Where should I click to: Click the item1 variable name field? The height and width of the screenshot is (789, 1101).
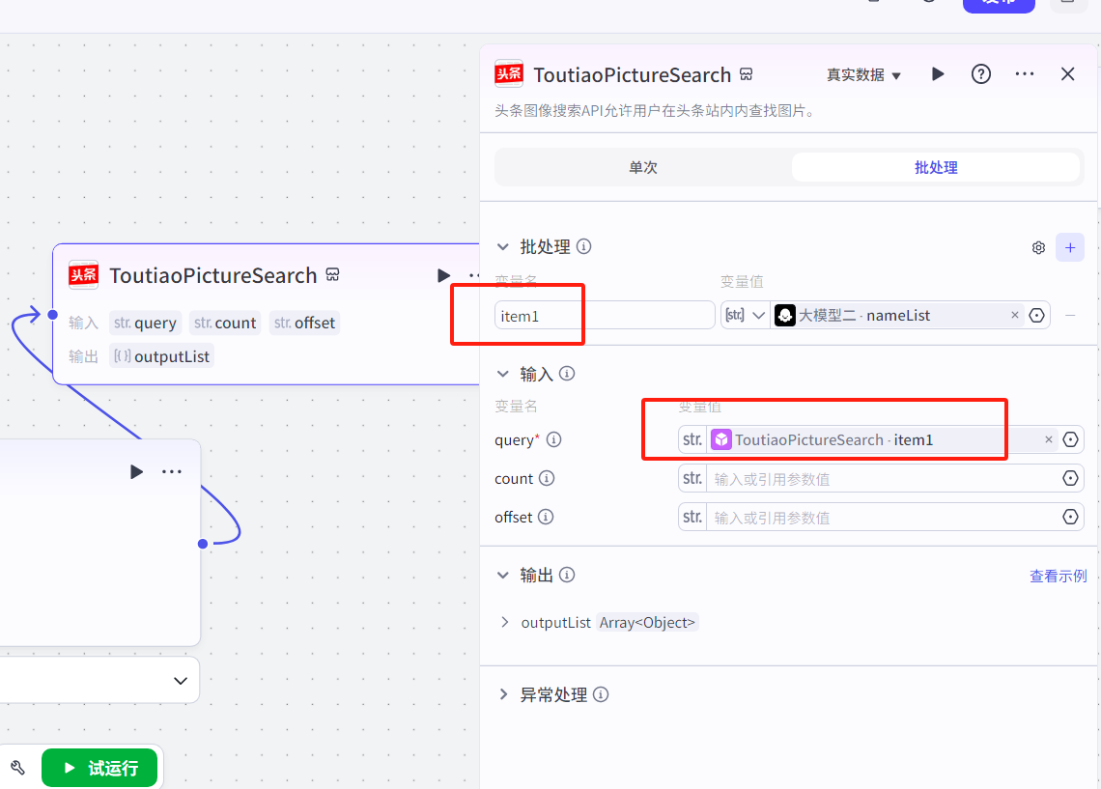click(x=605, y=316)
